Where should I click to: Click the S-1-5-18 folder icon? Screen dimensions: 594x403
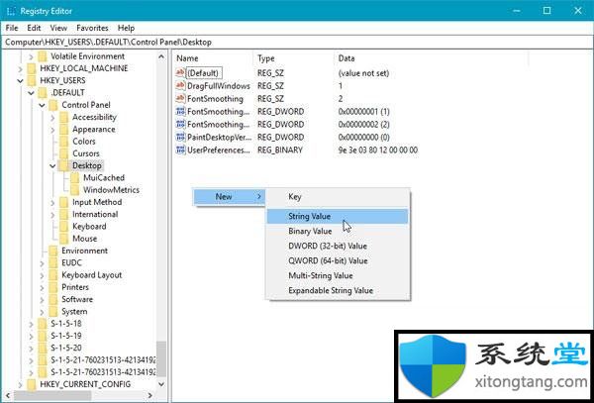click(43, 324)
